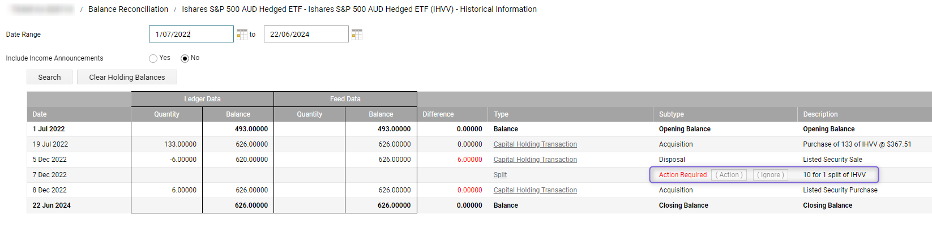Viewport: 932px width, 236px height.
Task: Click the end date input field
Action: 306,35
